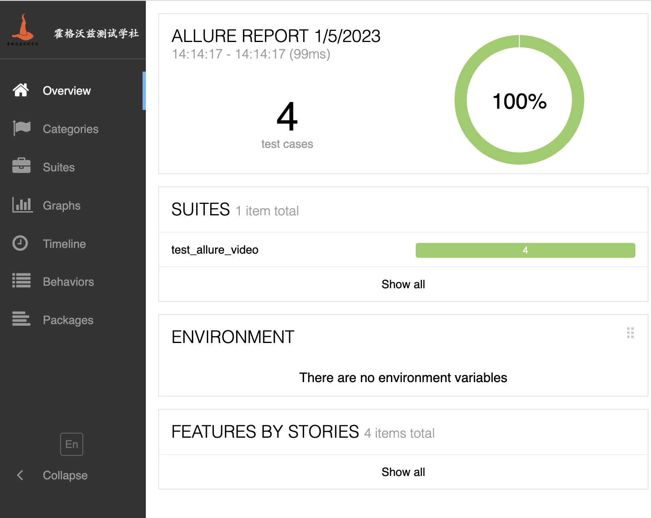Screen dimensions: 651x518
Task: Click the Environment widget drag handle
Action: click(x=630, y=333)
